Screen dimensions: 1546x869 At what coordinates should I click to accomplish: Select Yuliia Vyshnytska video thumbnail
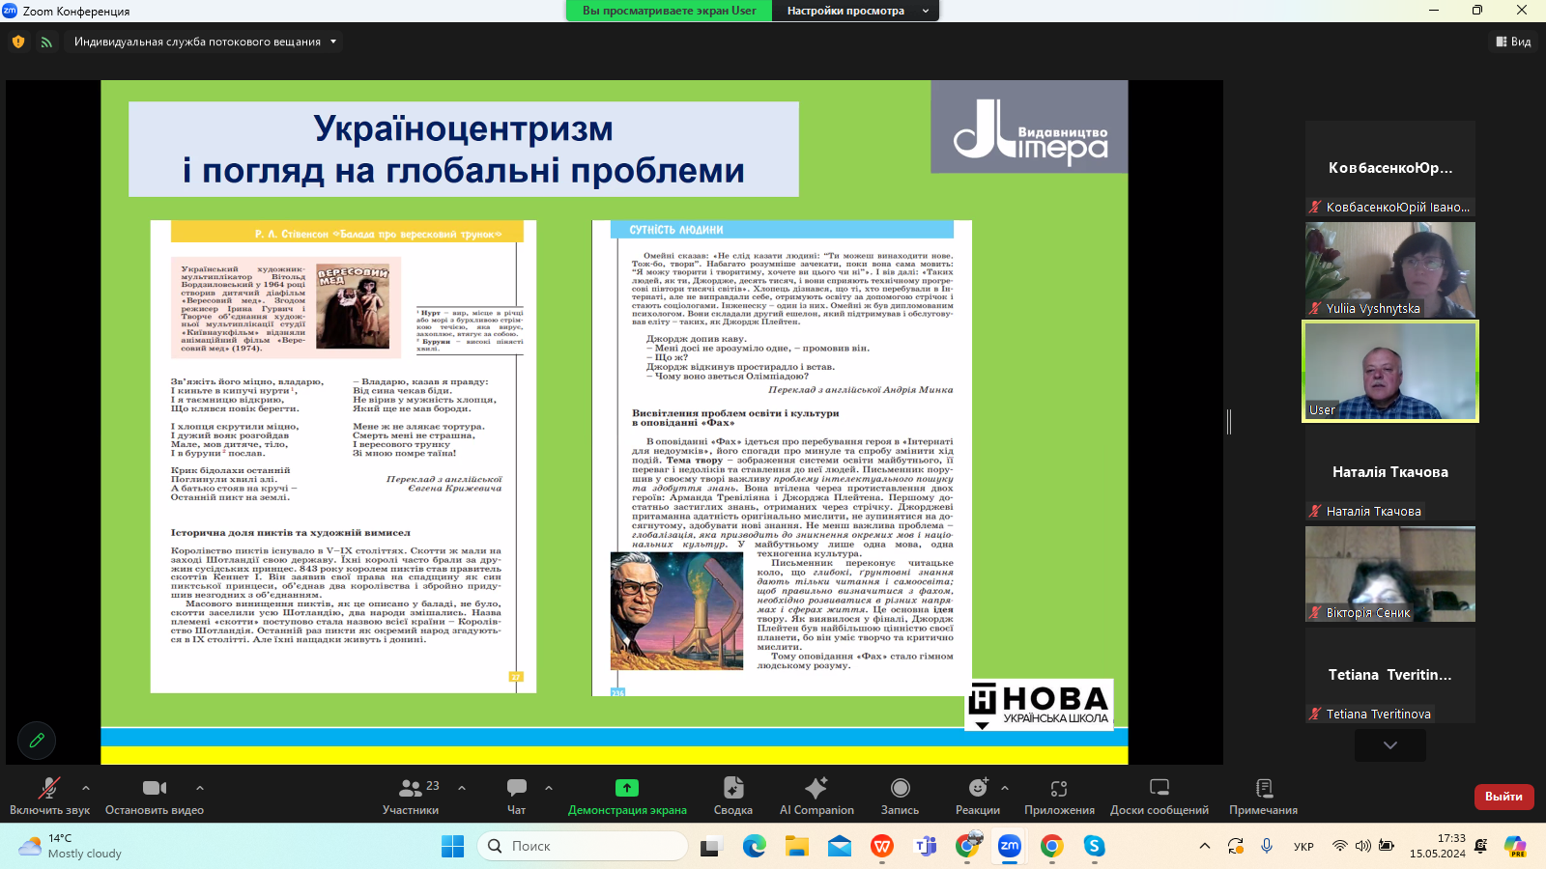[x=1389, y=269]
